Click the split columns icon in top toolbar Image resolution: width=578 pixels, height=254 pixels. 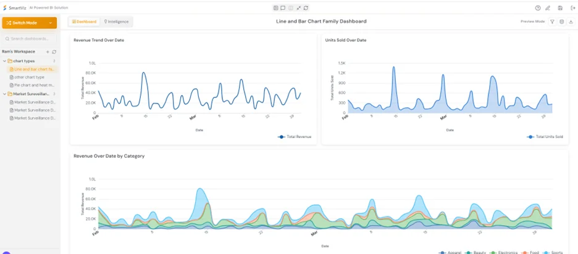tap(291, 8)
